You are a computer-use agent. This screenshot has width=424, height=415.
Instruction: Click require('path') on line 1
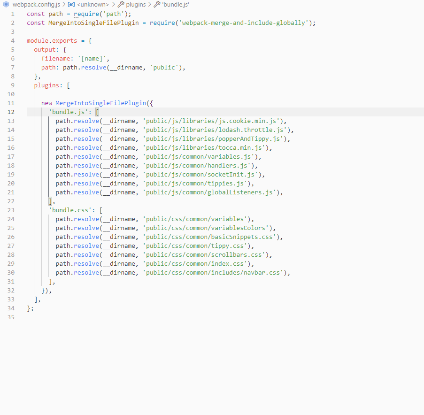click(100, 14)
